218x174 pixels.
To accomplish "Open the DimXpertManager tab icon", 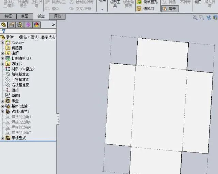I will click(x=28, y=25).
